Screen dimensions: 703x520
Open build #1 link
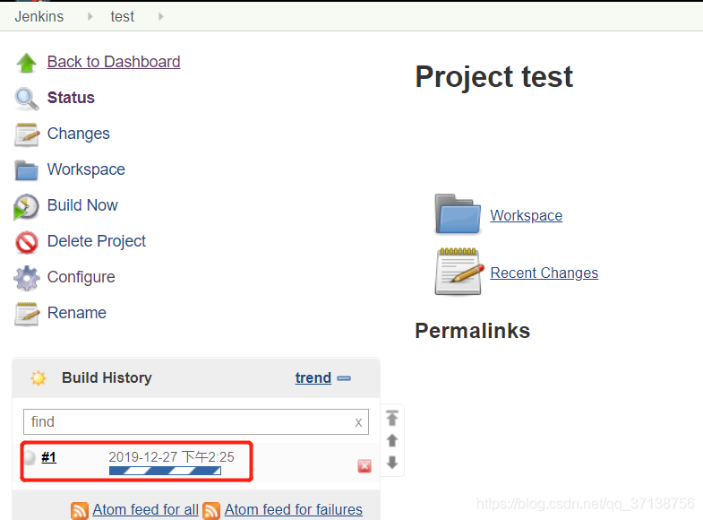pos(48,457)
